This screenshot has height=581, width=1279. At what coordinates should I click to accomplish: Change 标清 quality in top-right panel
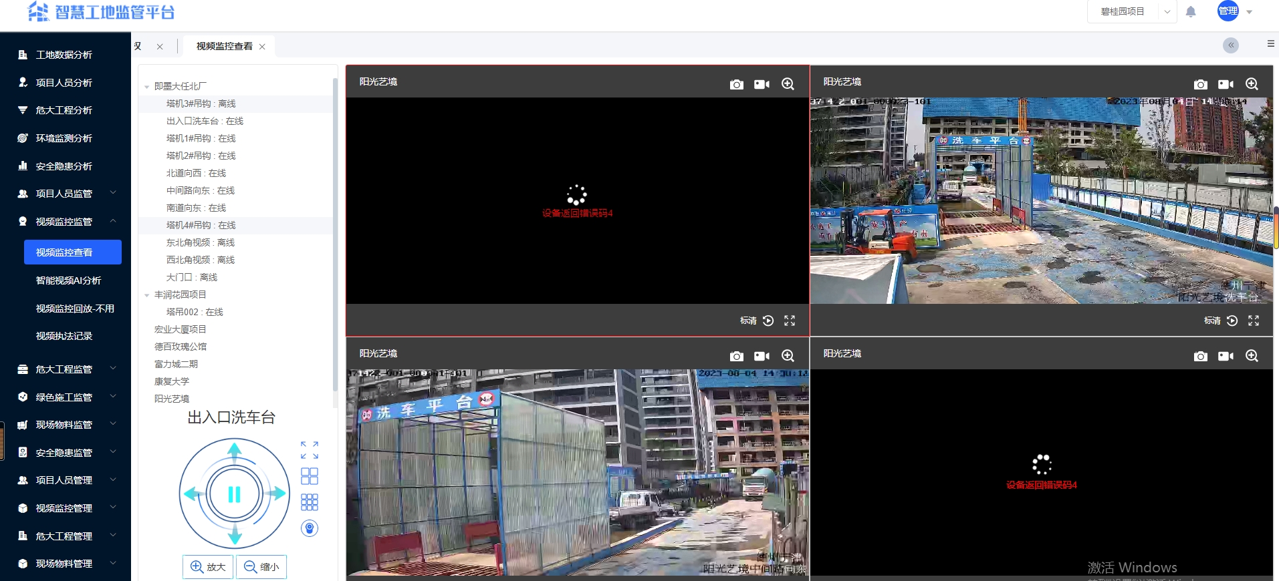[x=1212, y=321]
